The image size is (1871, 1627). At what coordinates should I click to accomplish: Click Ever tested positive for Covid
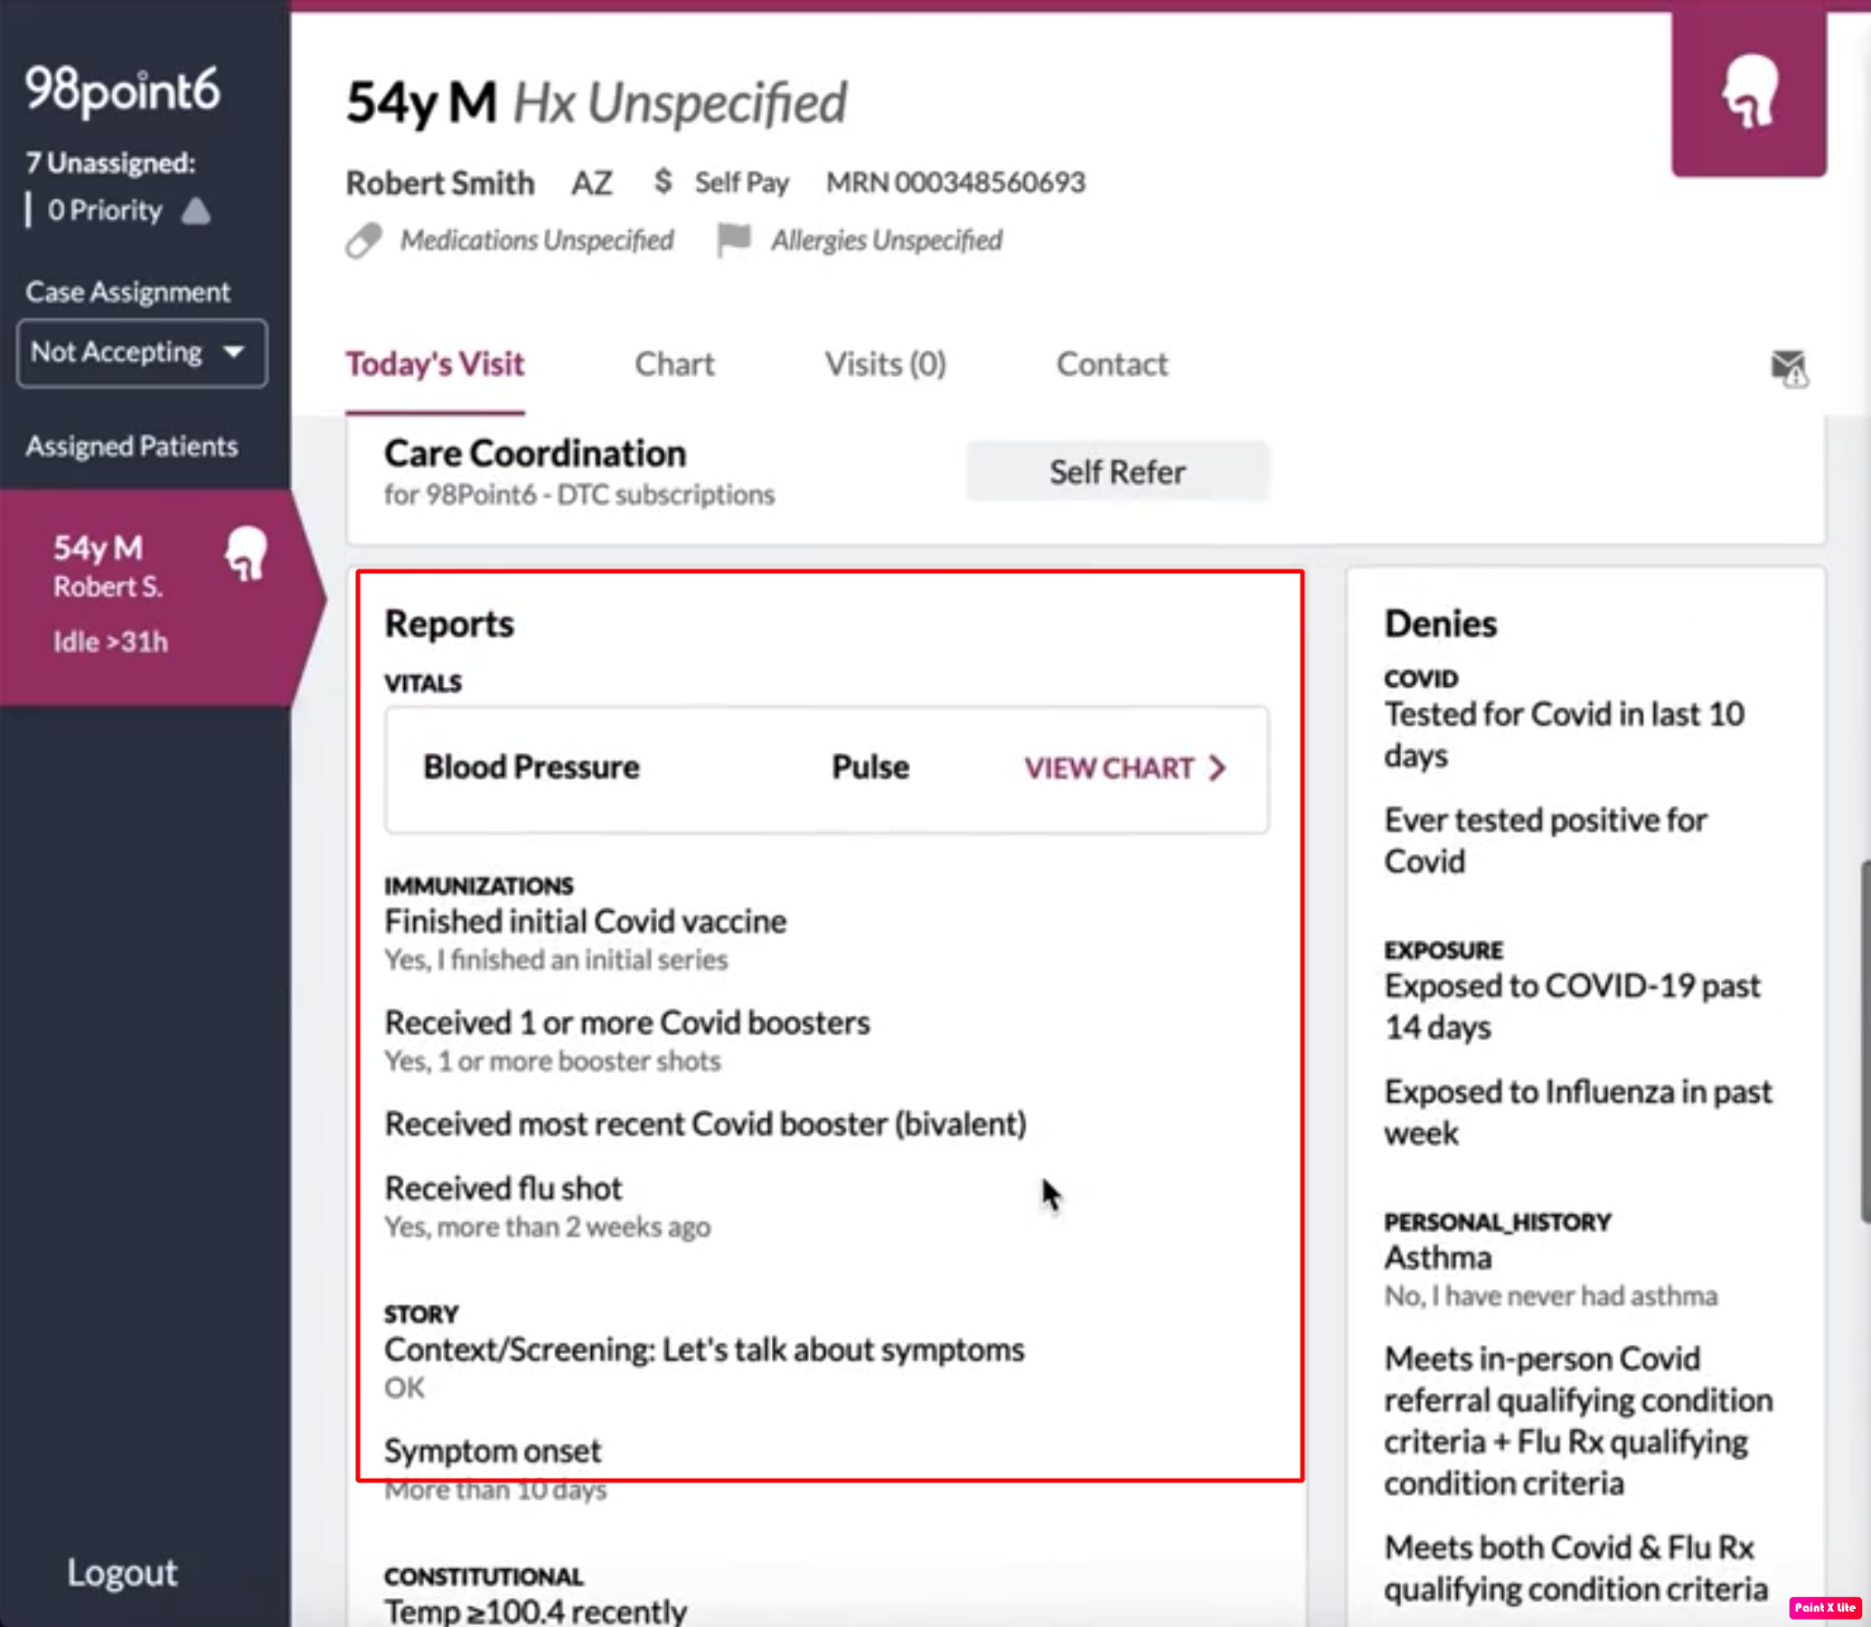pos(1546,841)
